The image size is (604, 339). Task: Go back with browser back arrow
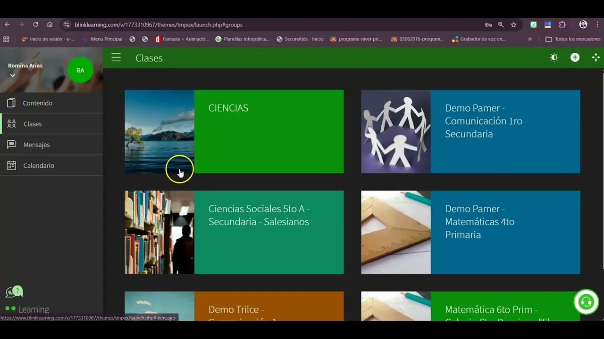click(x=7, y=24)
